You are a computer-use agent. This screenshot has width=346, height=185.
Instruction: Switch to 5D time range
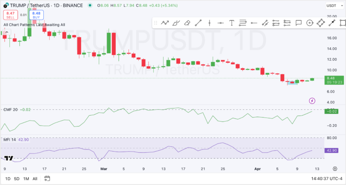(17, 179)
